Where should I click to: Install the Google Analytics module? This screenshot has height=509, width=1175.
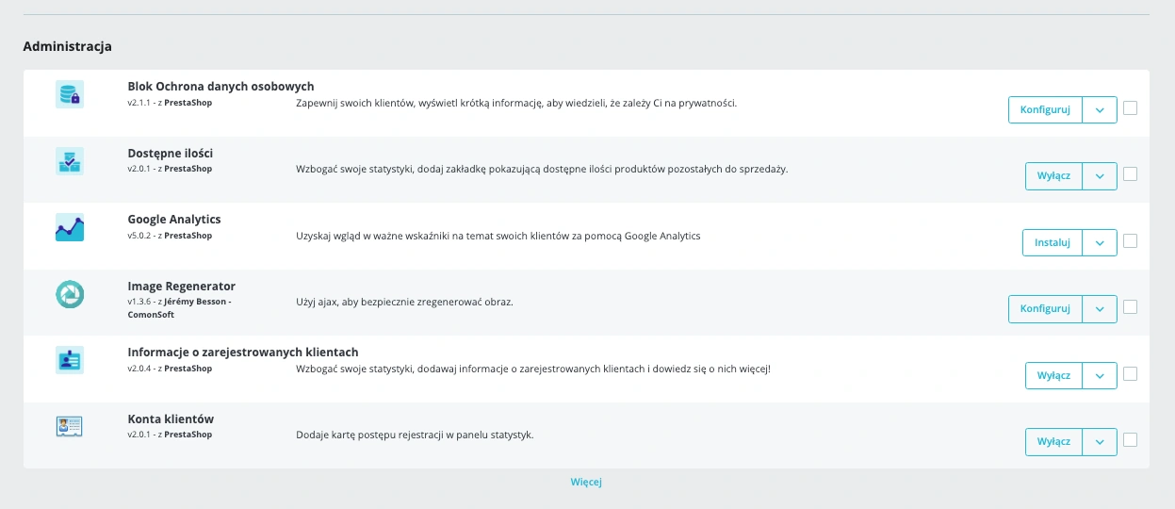(x=1053, y=242)
